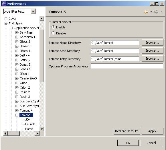Select JDK under Tomcat 5

[x=28, y=120]
